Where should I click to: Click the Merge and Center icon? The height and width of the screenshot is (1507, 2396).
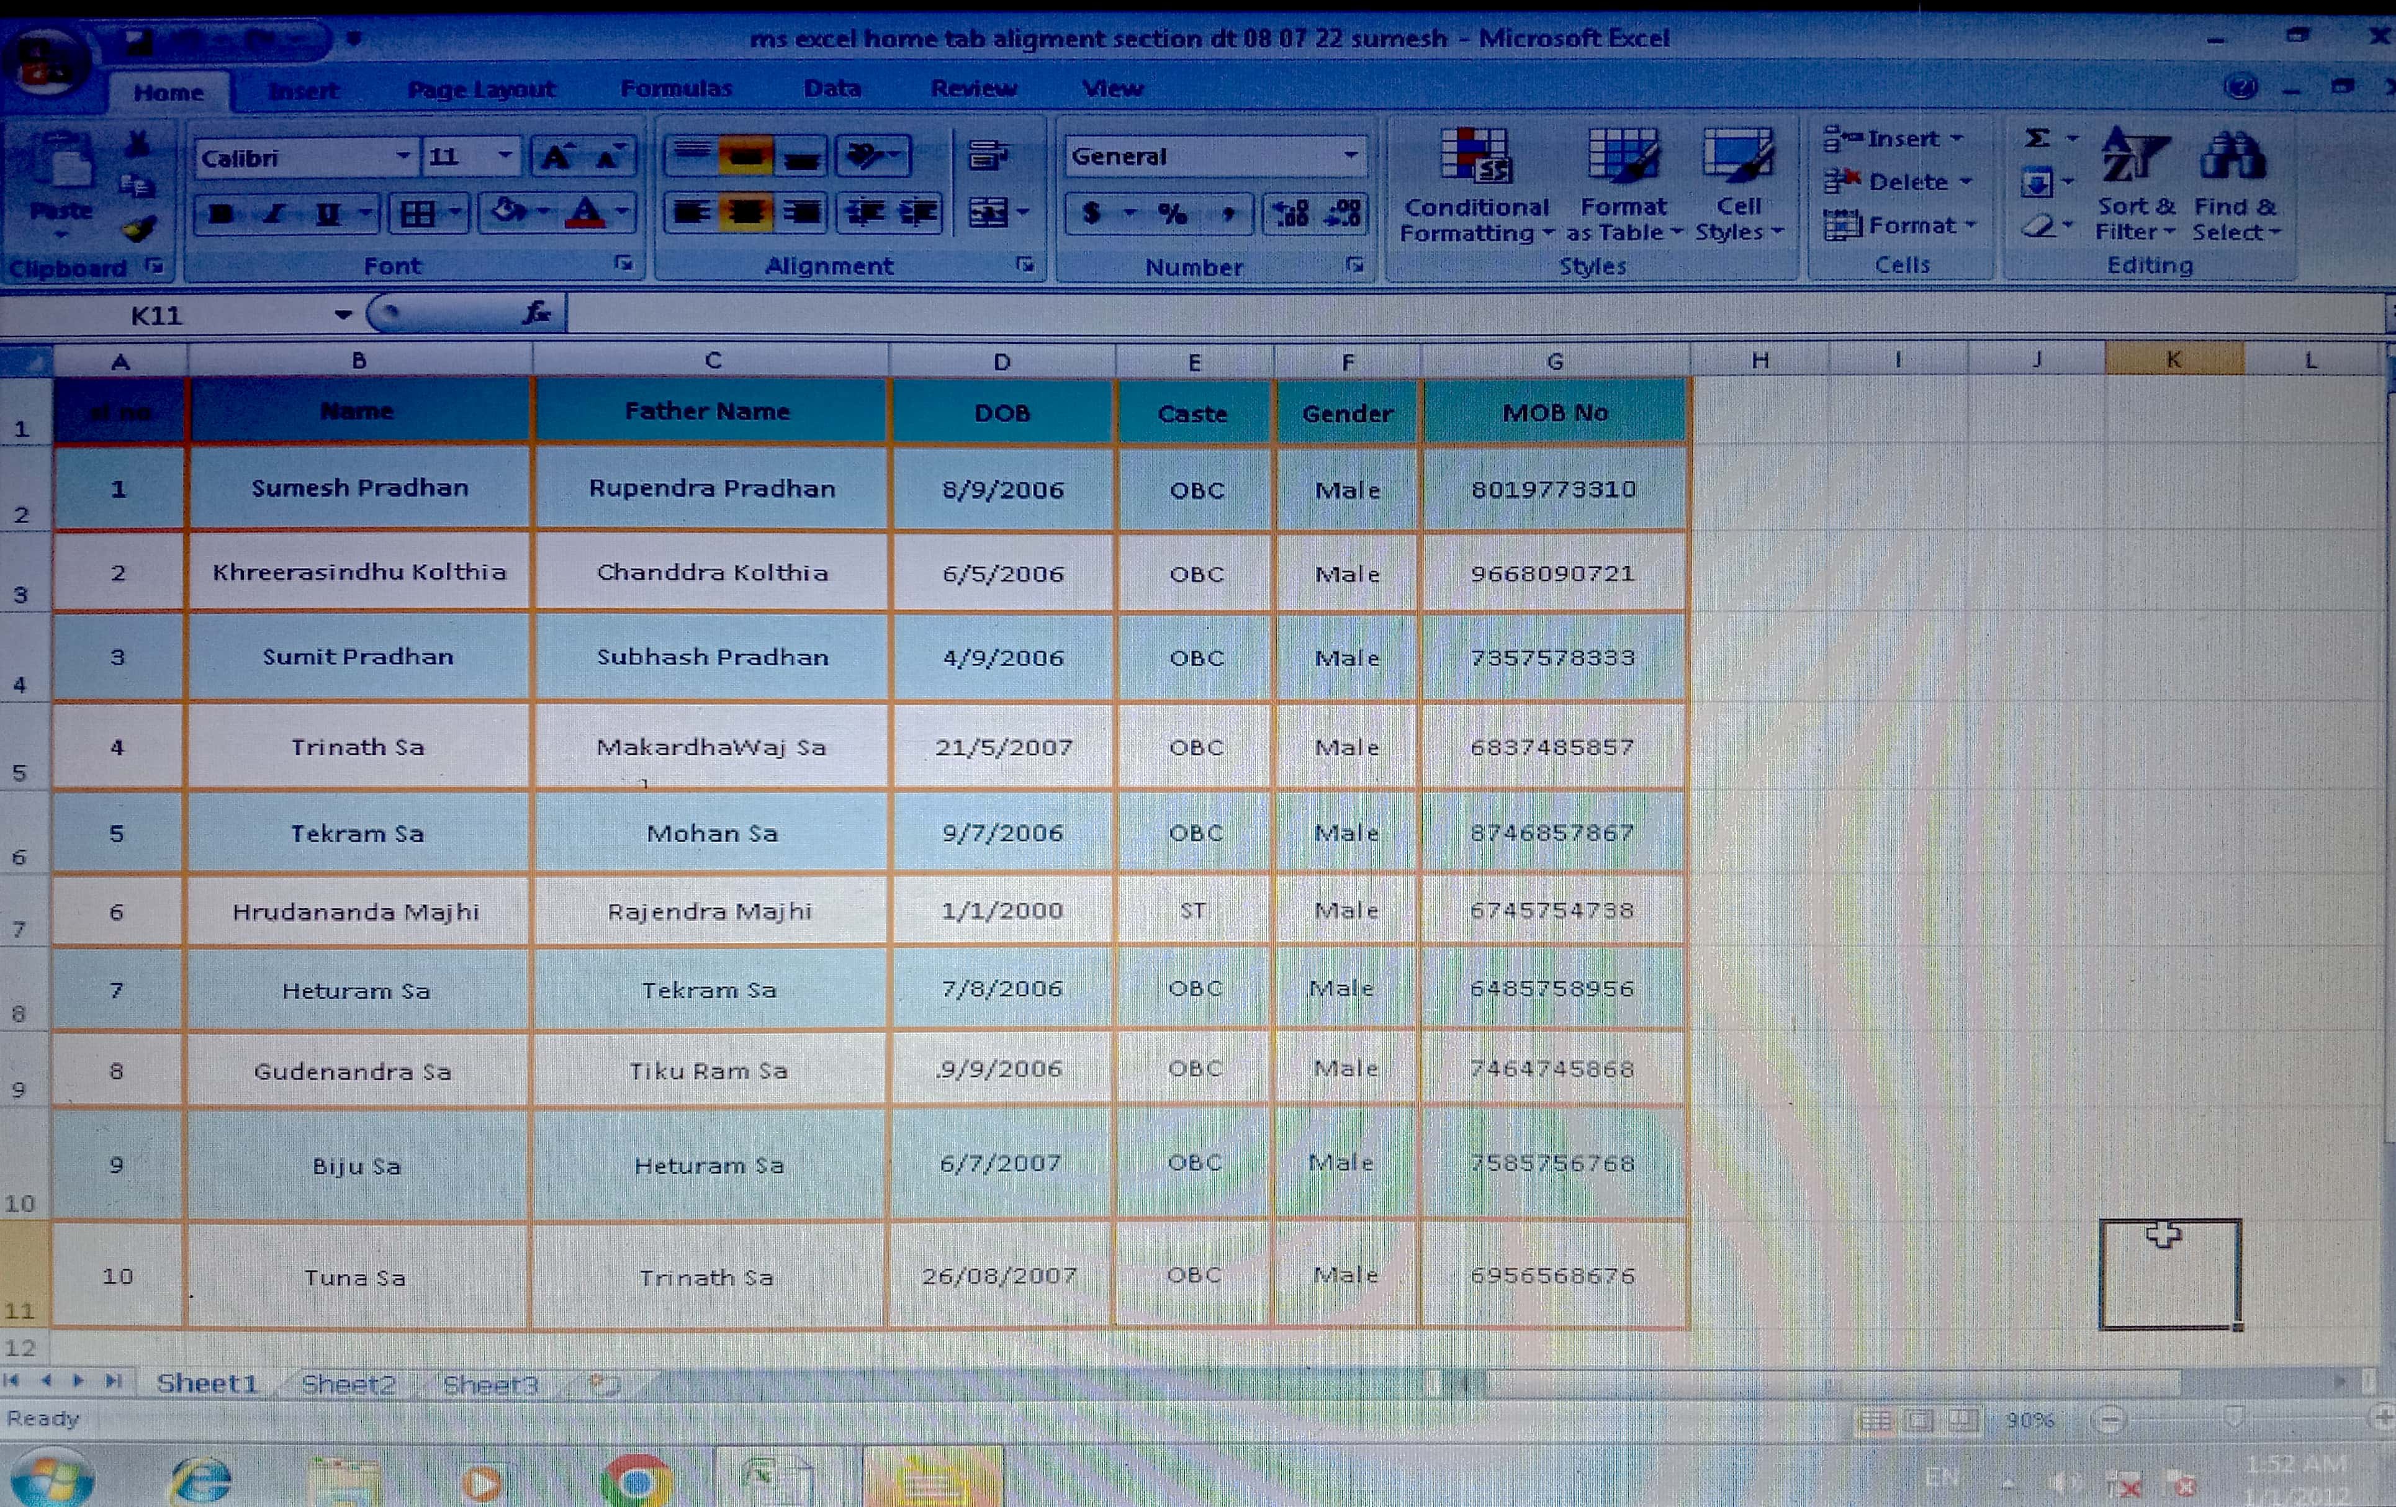pyautogui.click(x=988, y=213)
